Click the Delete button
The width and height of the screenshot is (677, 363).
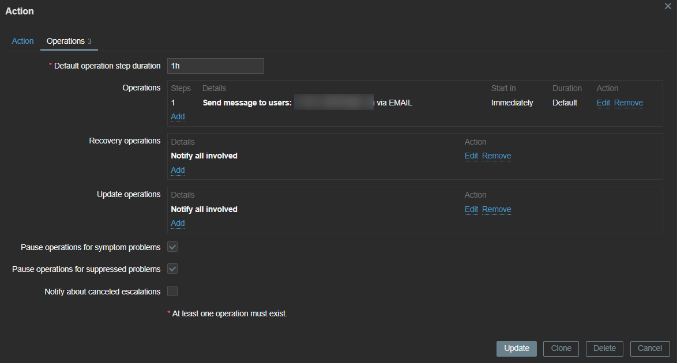click(604, 348)
